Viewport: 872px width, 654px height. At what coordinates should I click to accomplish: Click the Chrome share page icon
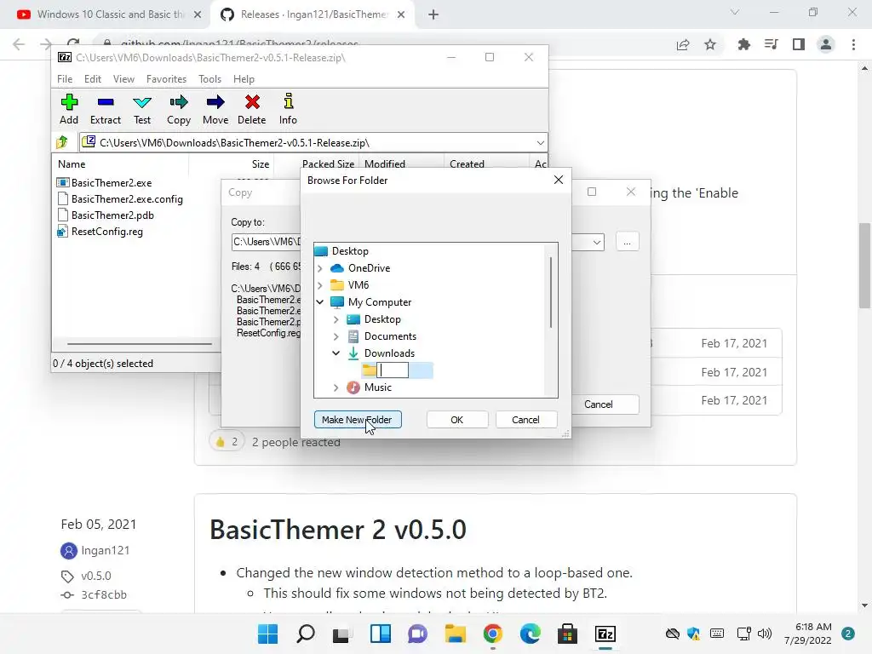coord(683,44)
